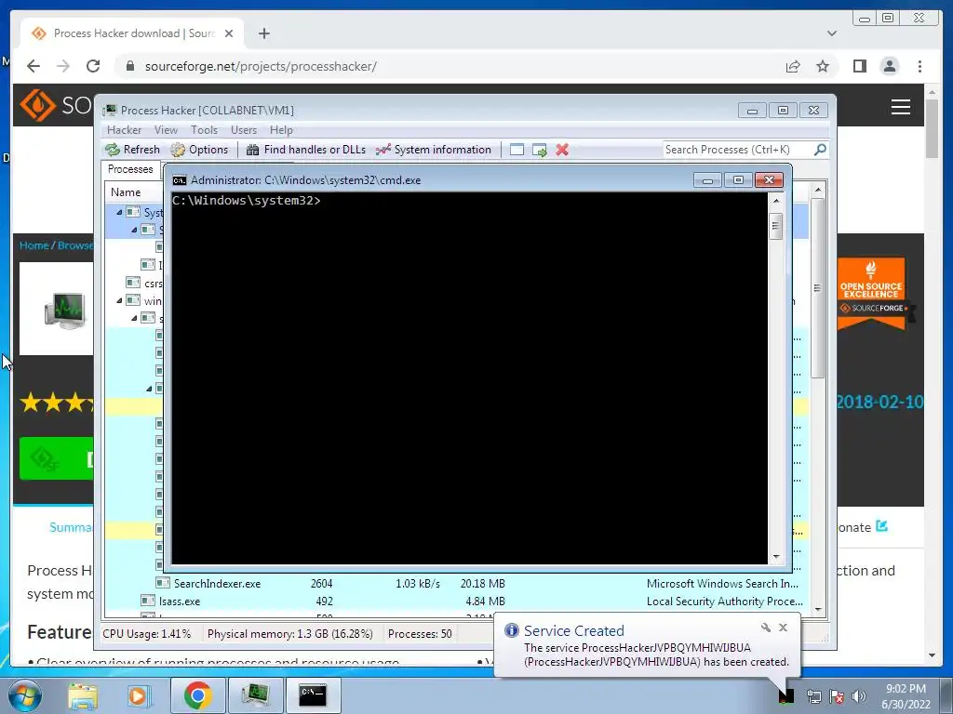Collapse the System process tree node
The height and width of the screenshot is (714, 953).
119,213
